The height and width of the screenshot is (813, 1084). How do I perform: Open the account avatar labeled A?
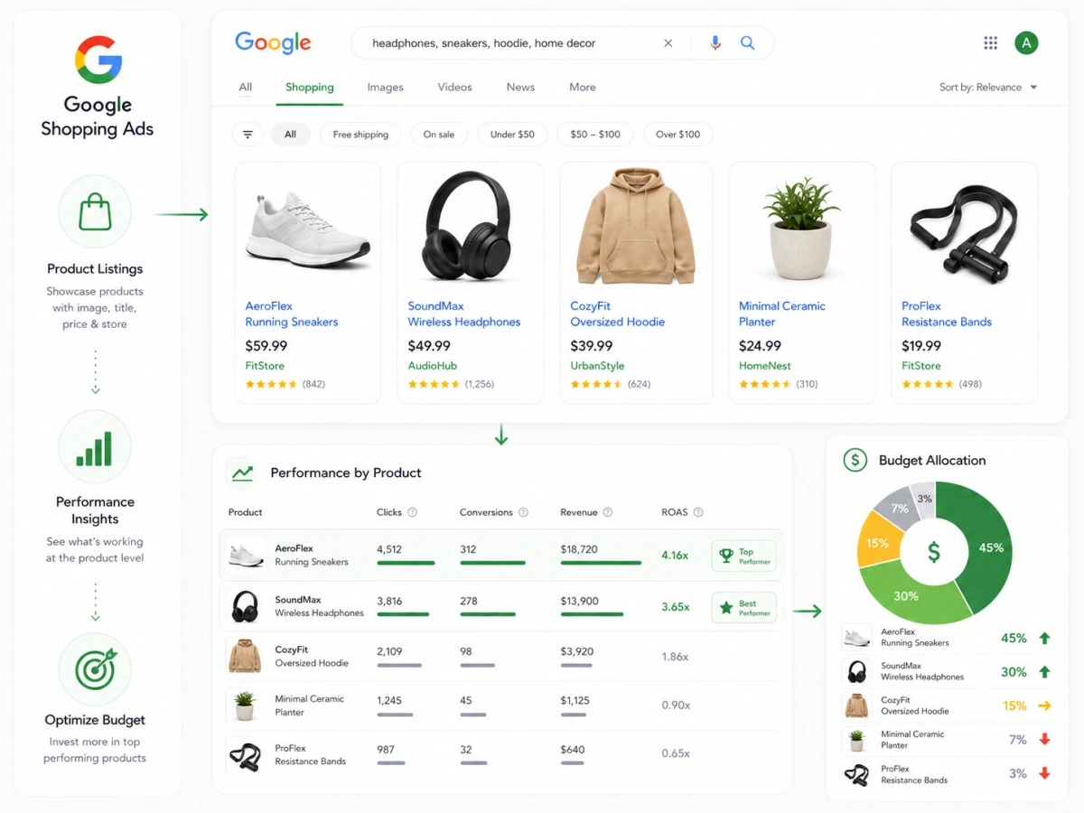point(1026,42)
